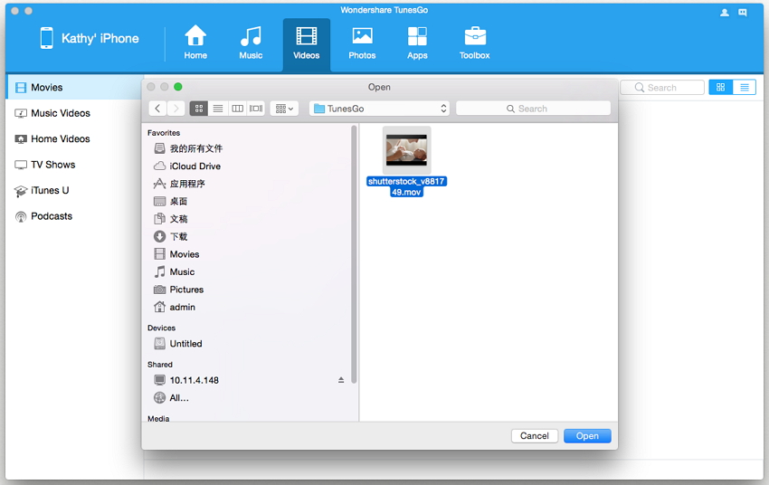Open the TunesGo folder path dropdown
The image size is (769, 485).
[379, 109]
